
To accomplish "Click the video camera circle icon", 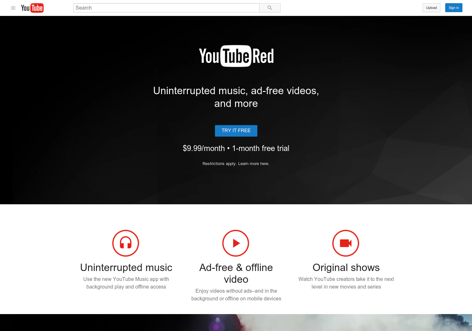I will pos(346,243).
